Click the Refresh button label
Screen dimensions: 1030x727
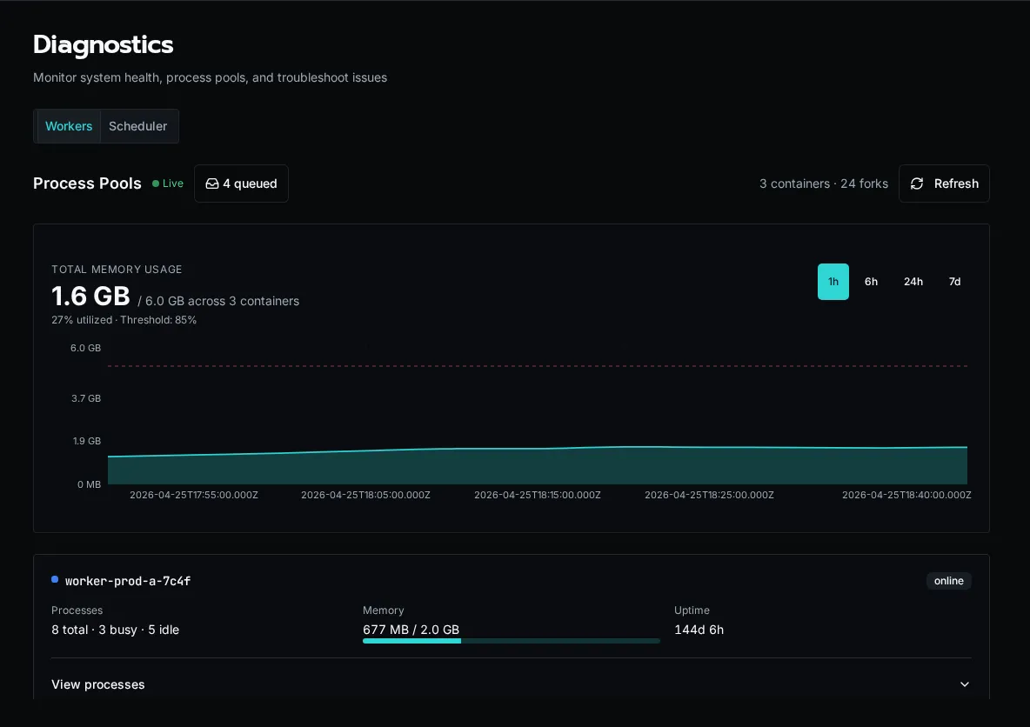click(x=956, y=183)
